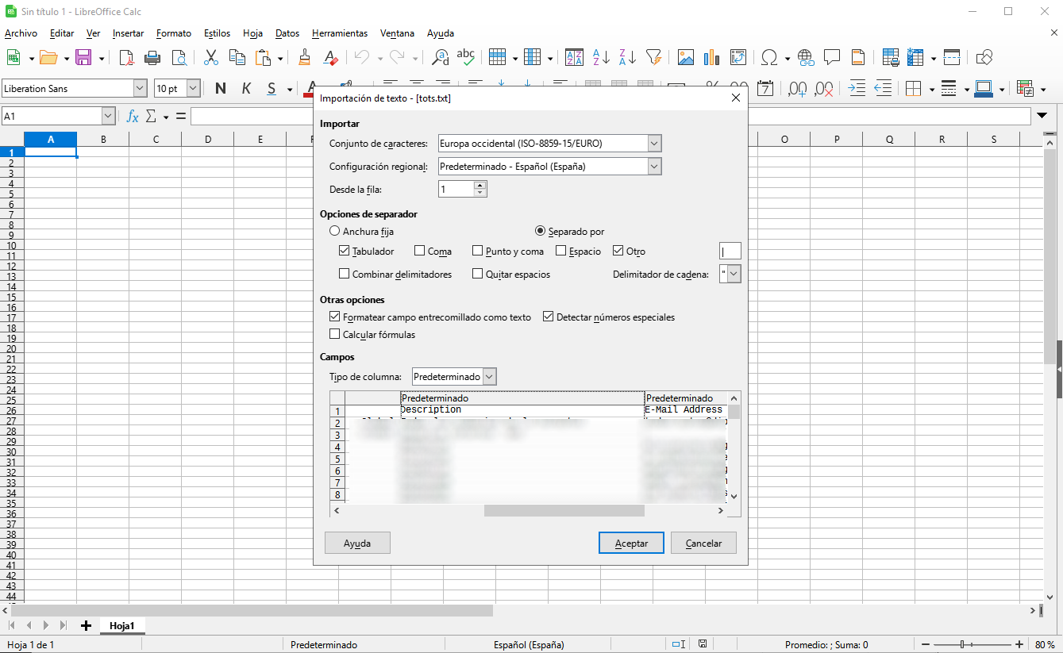Toggle Formatear campo entrecomillado como texto

(x=334, y=317)
